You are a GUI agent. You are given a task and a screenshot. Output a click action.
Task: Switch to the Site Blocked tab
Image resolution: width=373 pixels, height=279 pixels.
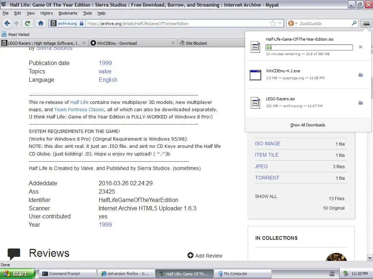(211, 43)
